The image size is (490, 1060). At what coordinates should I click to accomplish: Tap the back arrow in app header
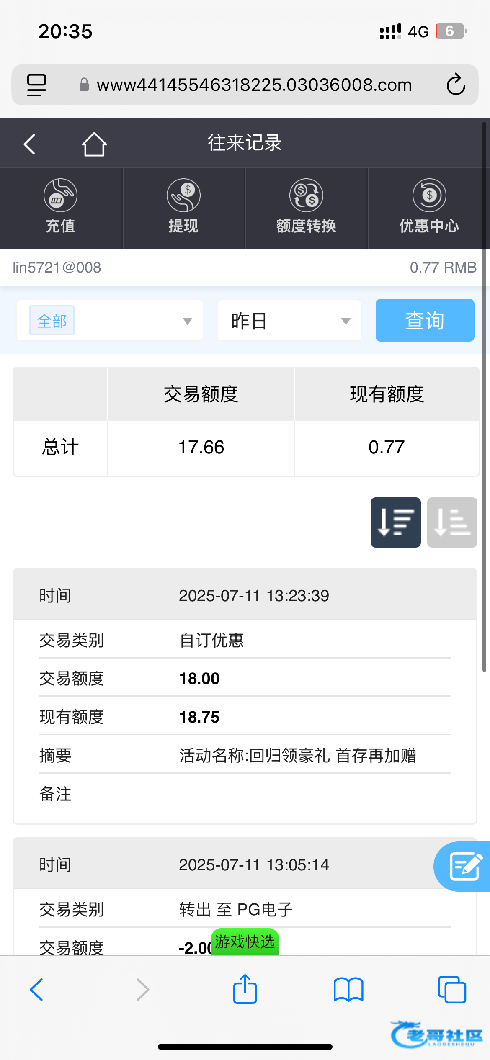click(x=29, y=144)
